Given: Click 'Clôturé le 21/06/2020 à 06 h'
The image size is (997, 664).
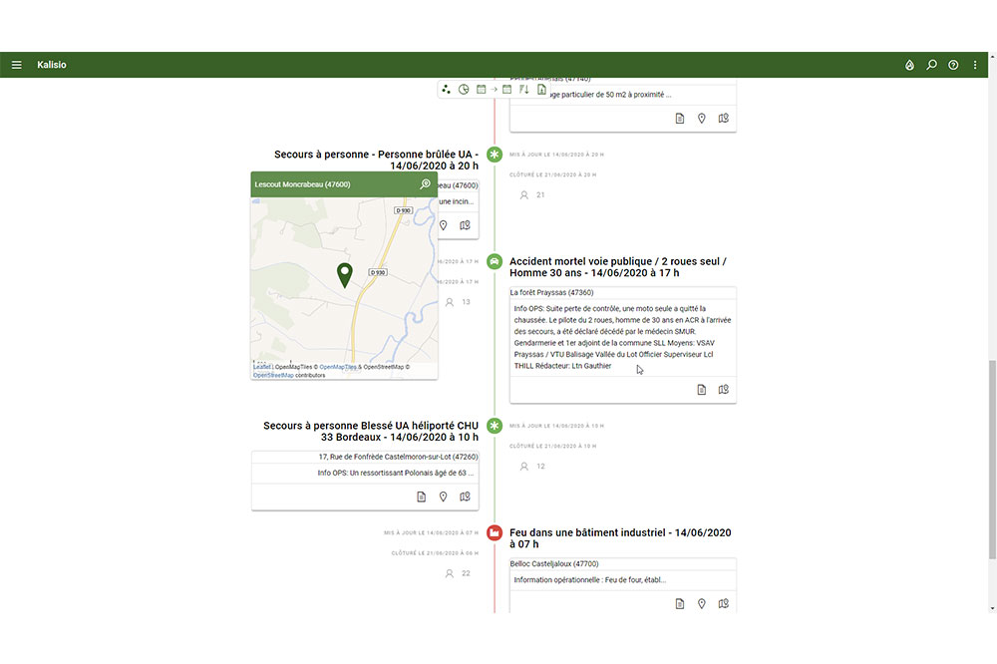Looking at the screenshot, I should (435, 553).
